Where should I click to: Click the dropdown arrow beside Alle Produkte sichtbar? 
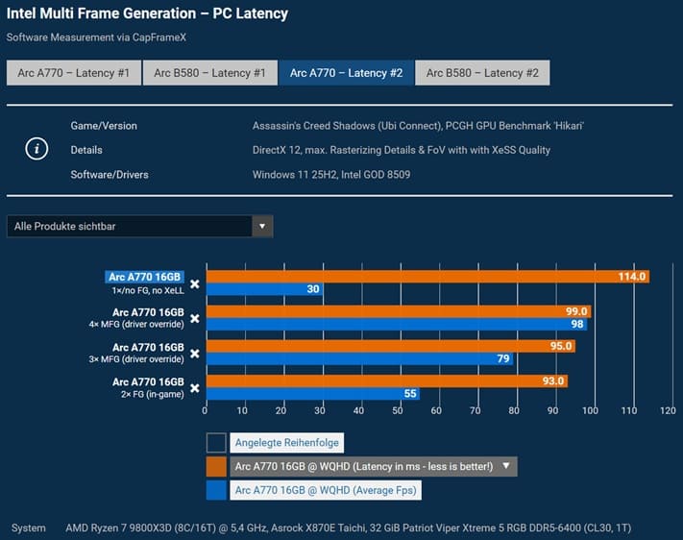click(x=261, y=227)
